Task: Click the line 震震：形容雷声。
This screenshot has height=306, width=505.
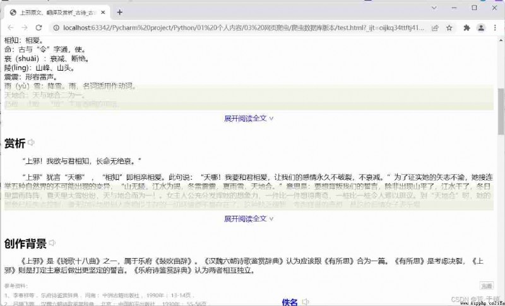Action: (x=30, y=77)
